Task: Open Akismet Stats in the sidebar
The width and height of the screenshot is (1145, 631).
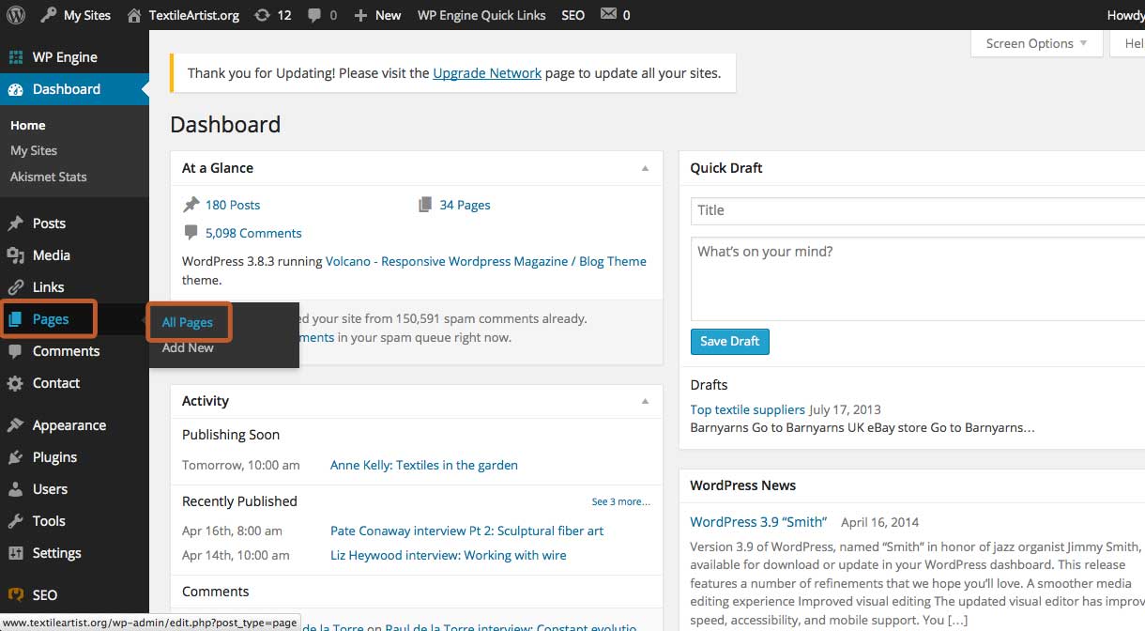Action: click(49, 177)
